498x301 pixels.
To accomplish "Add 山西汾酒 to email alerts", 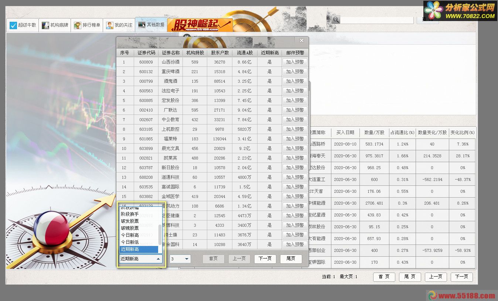I will click(x=295, y=62).
